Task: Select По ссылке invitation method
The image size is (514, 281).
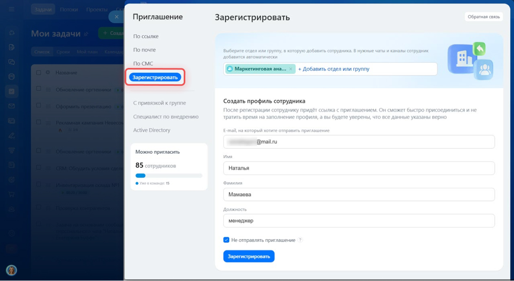Action: [146, 36]
